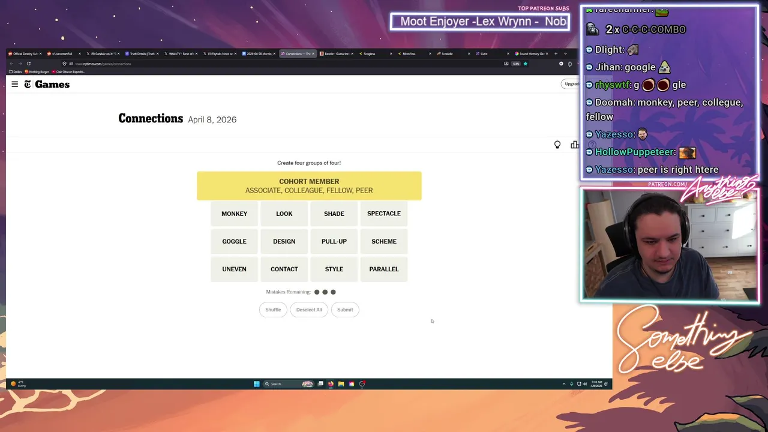Click the browser back arrow
Screen dimensions: 768x432
coord(11,64)
